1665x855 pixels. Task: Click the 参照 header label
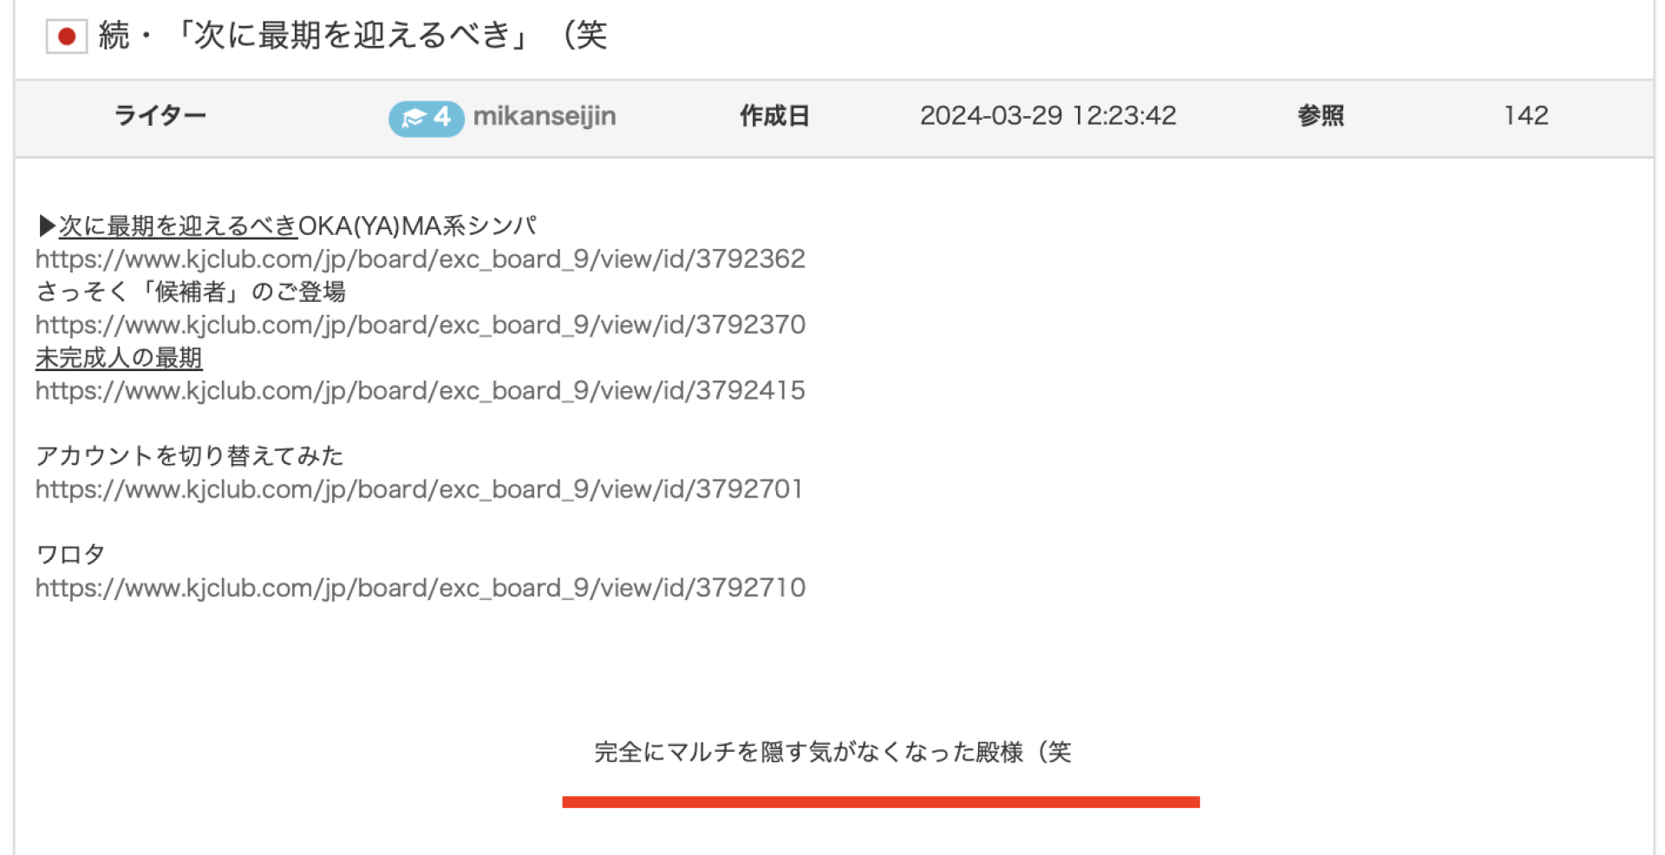[1320, 116]
